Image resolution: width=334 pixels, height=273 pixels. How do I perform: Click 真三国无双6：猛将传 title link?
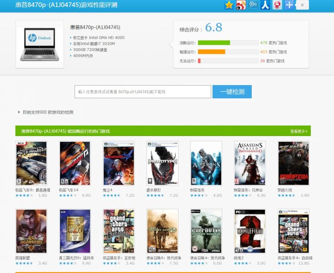tap(76, 258)
